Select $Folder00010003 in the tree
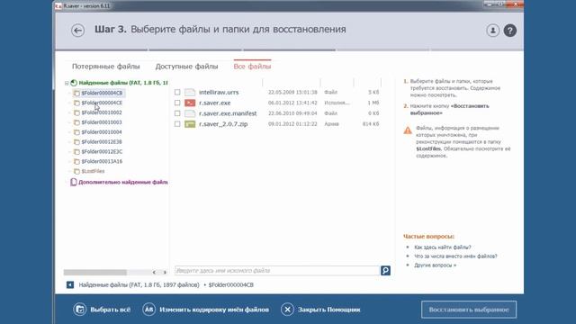Viewport: 576px width, 324px height. point(102,122)
